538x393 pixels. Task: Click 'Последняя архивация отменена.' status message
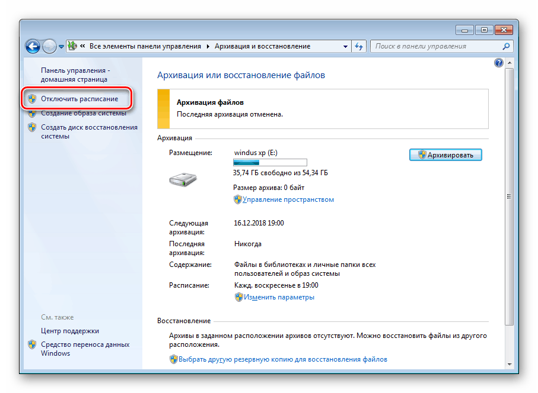click(x=230, y=114)
